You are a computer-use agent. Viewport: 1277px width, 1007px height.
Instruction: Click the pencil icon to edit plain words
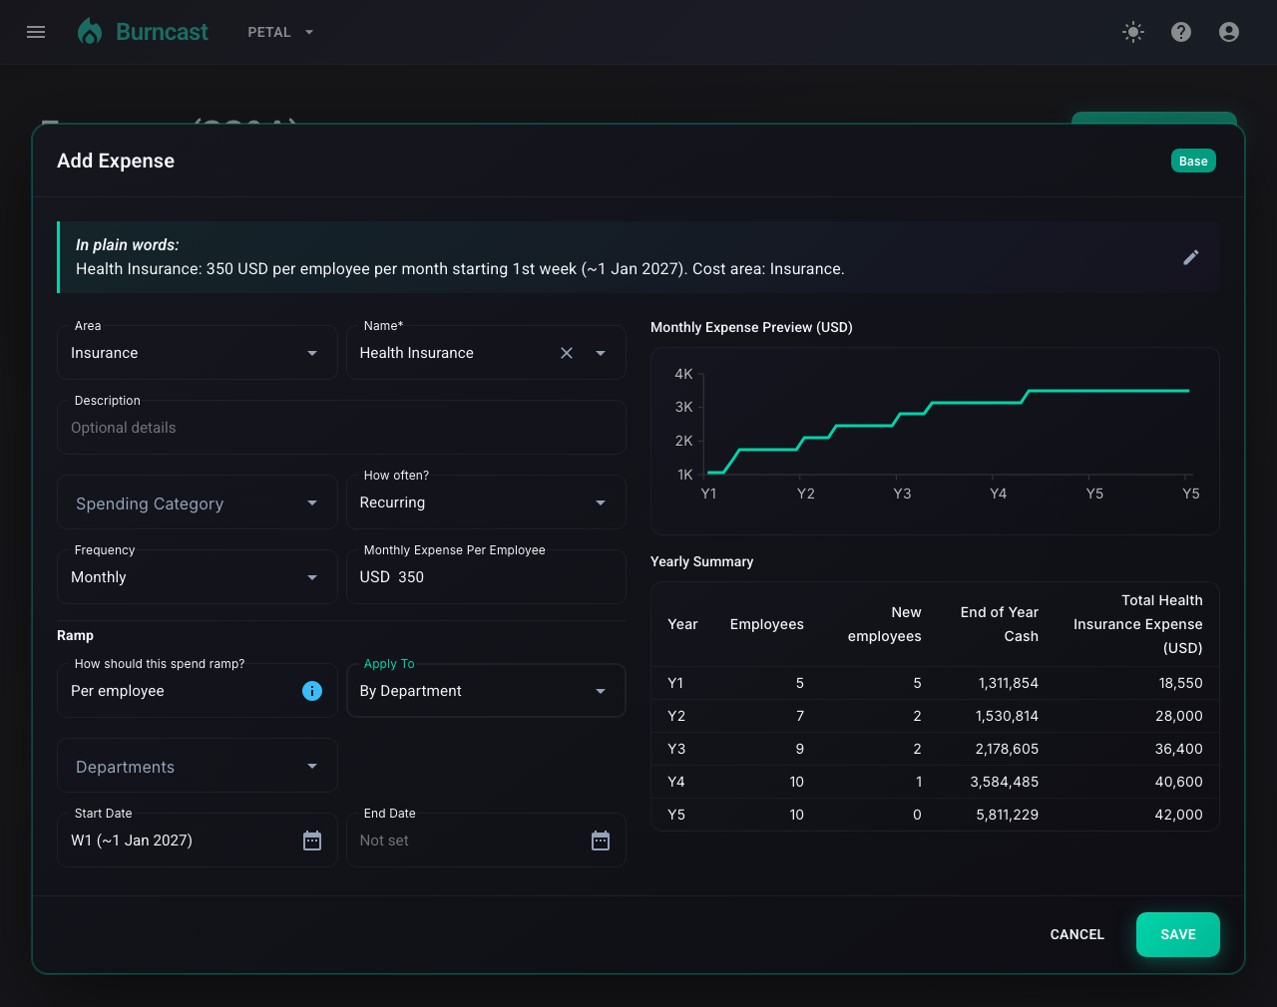pos(1191,257)
